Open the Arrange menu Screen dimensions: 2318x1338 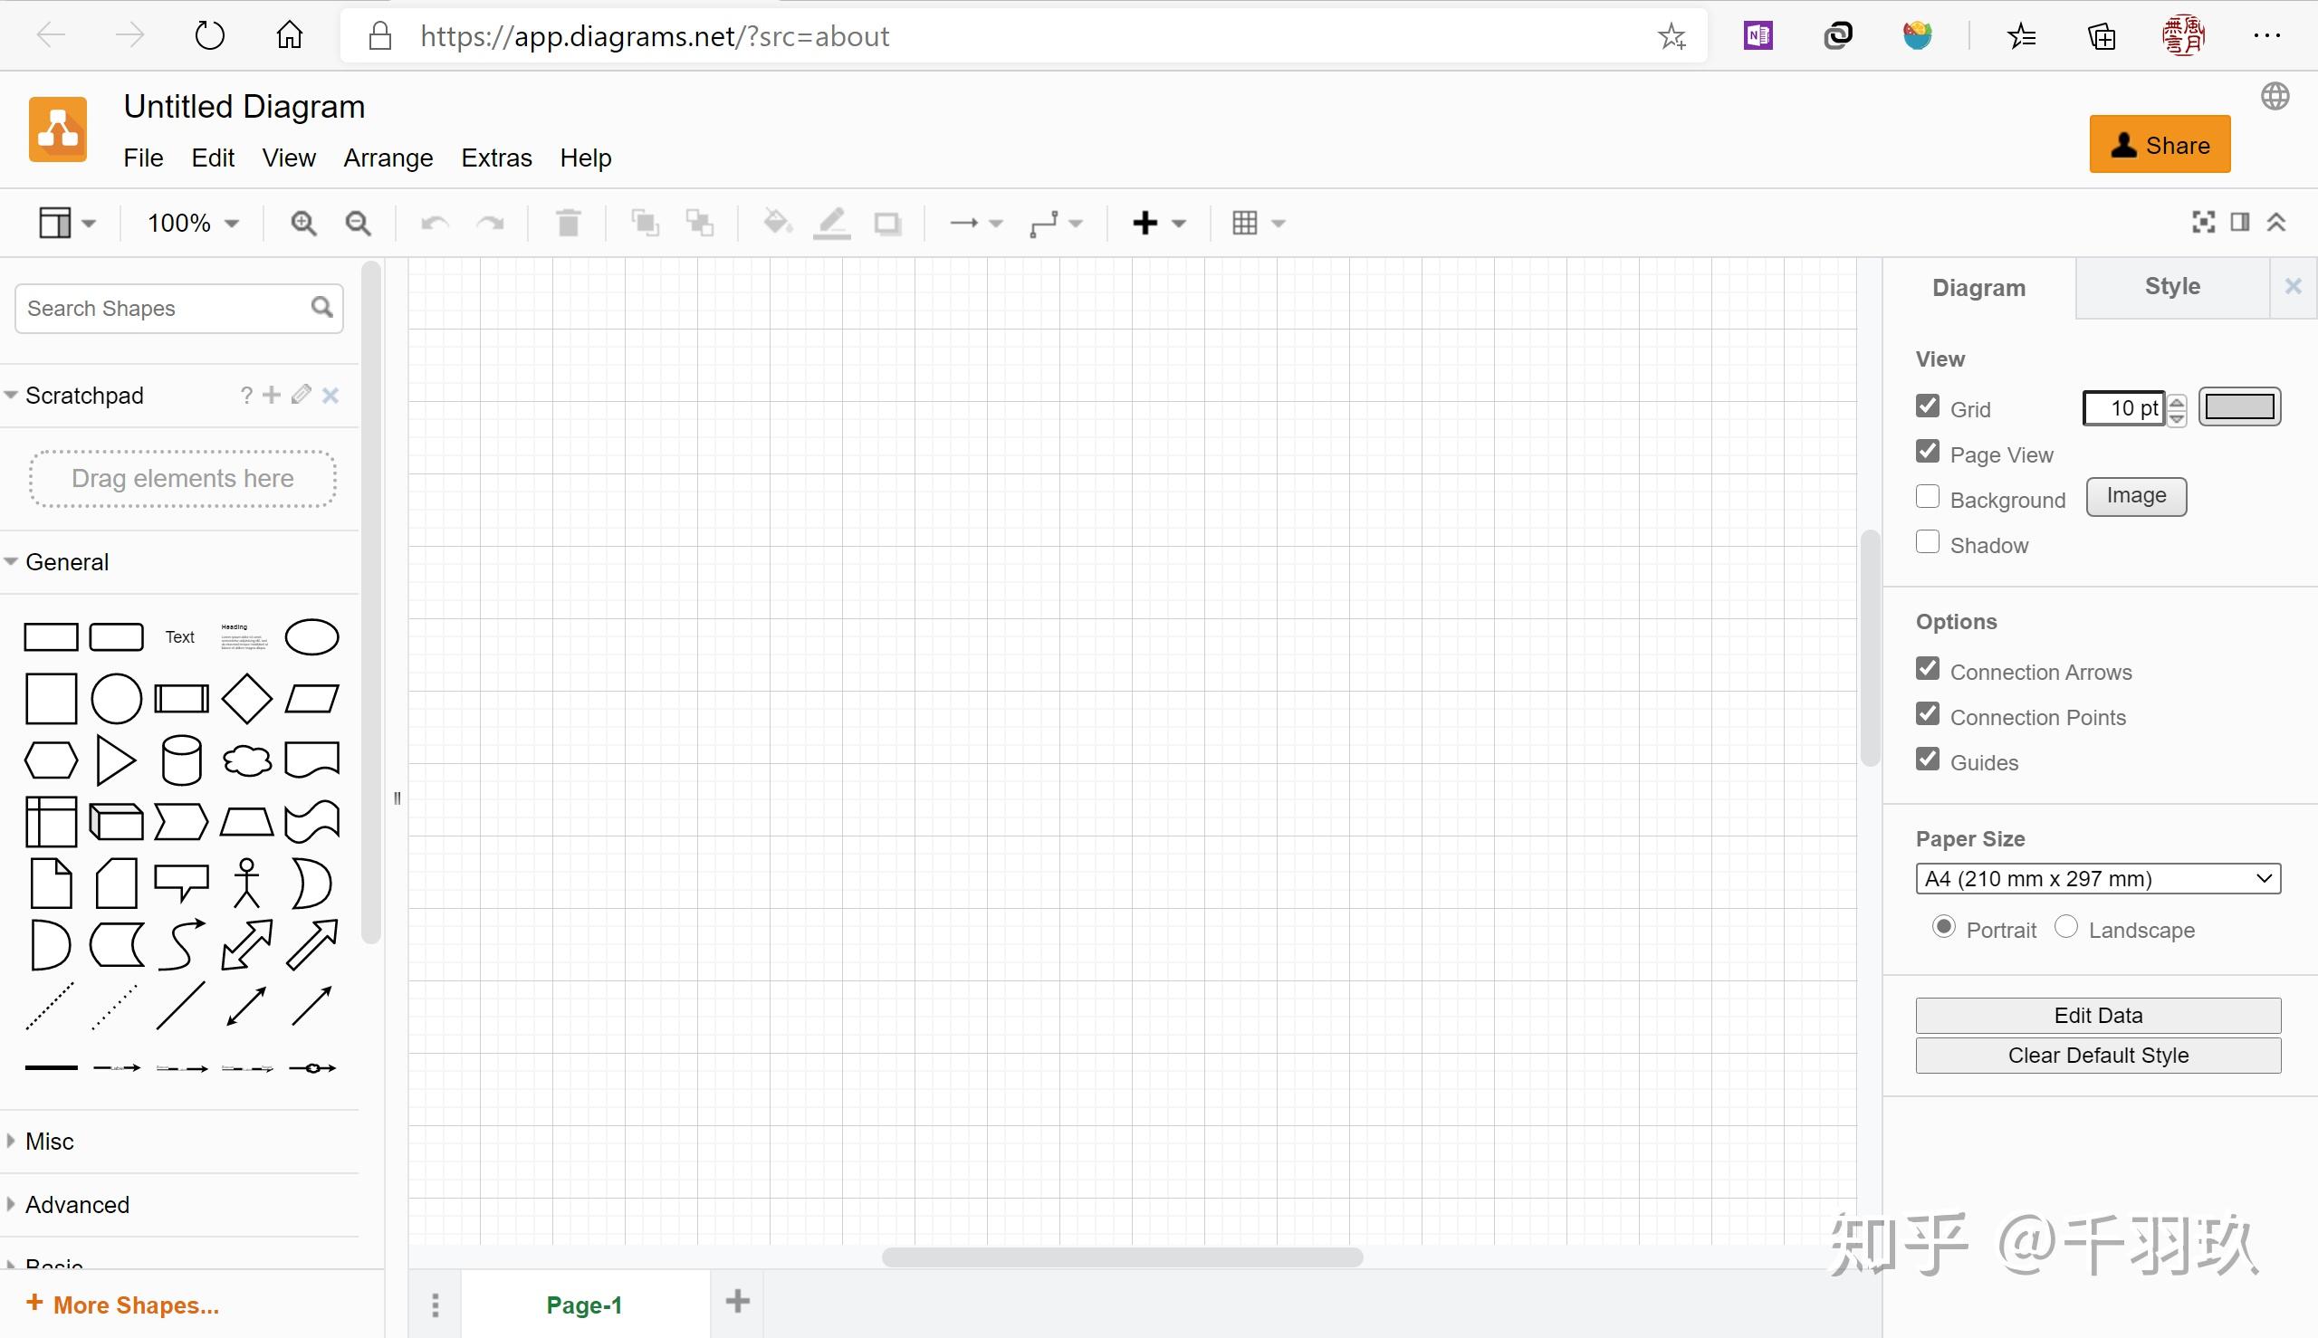click(388, 158)
